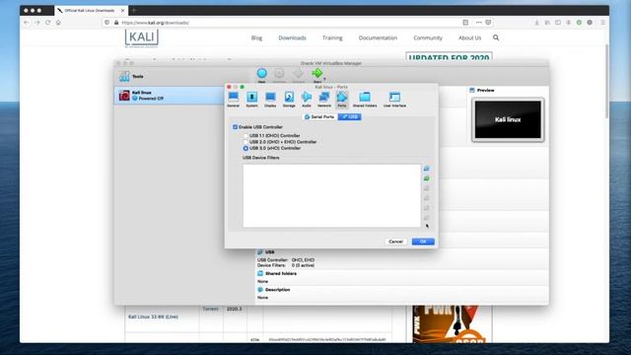Click USB section header in VM details
The height and width of the screenshot is (355, 631).
[270, 252]
